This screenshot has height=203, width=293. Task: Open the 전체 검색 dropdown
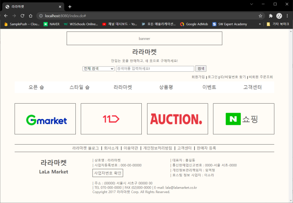tap(99, 69)
